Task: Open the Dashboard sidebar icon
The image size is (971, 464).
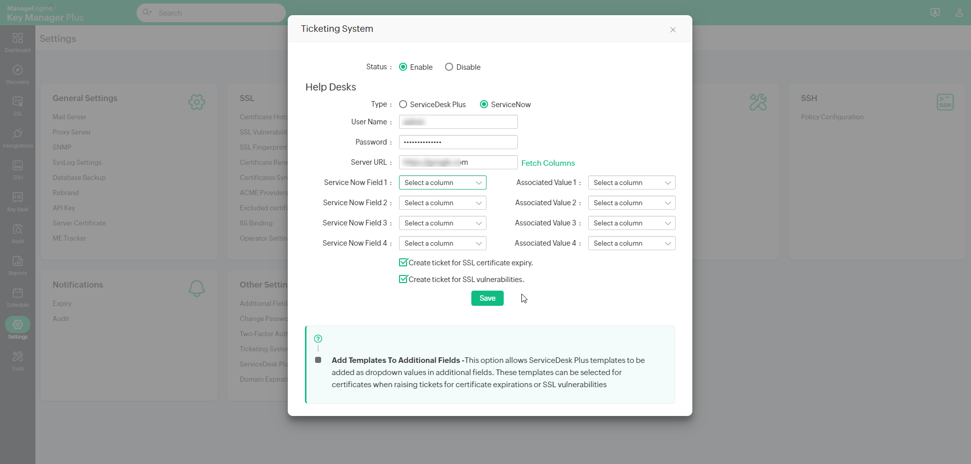Action: point(18,38)
